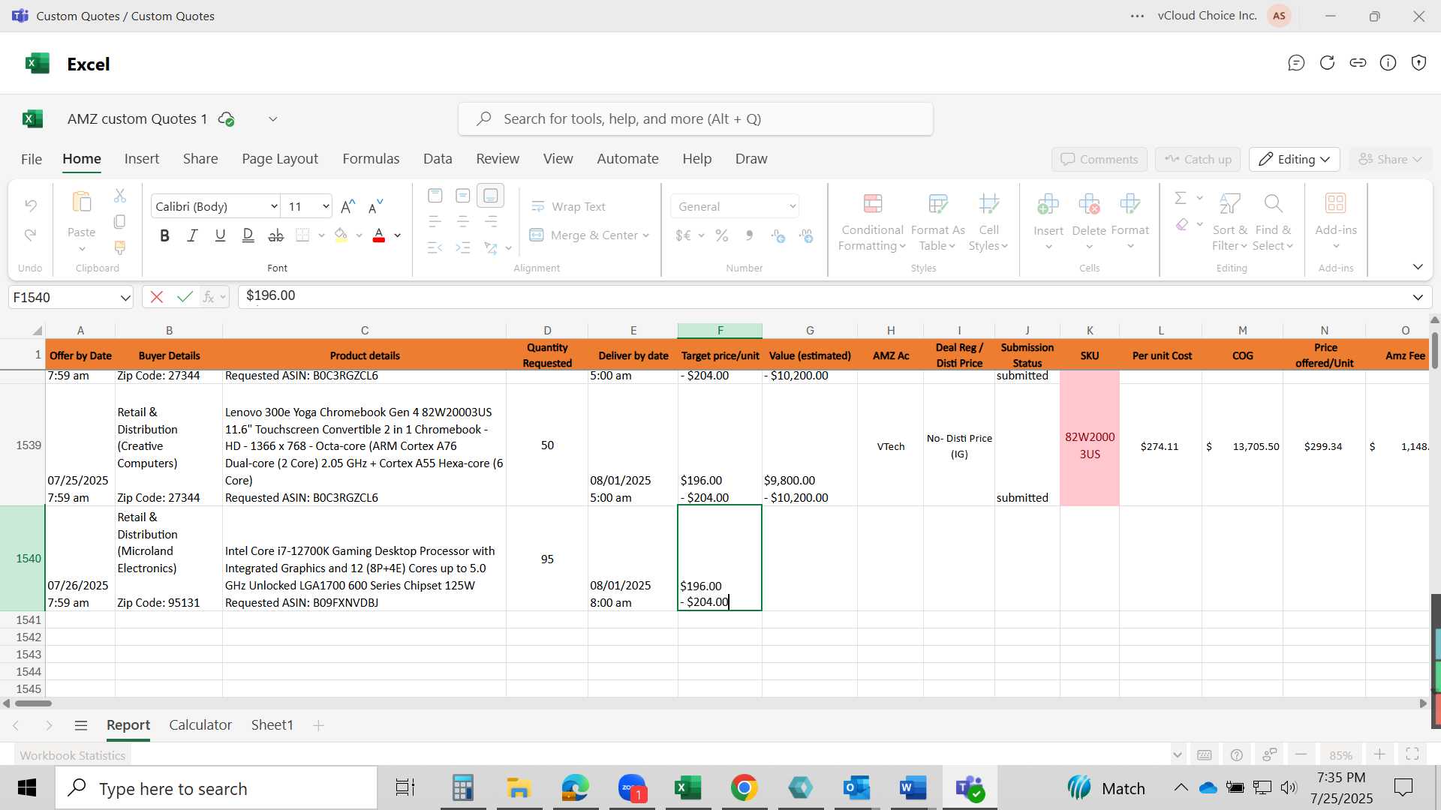Viewport: 1441px width, 810px height.
Task: Click the formula bar input
Action: (822, 296)
